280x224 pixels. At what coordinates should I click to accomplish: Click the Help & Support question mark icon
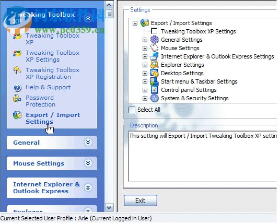click(x=17, y=88)
